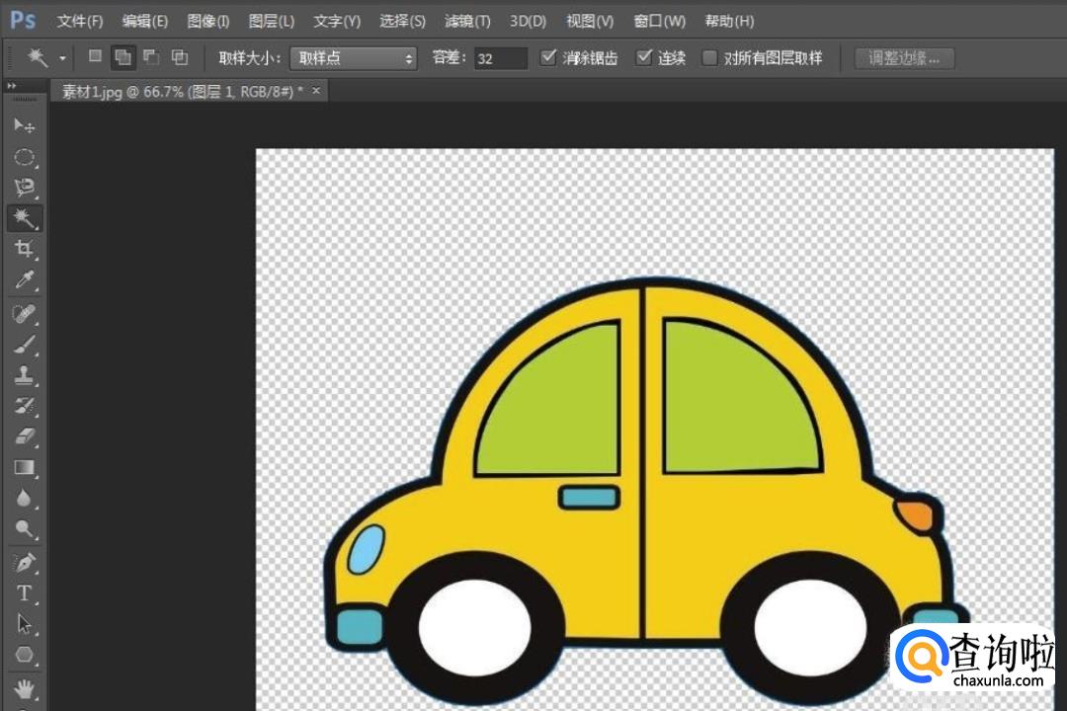Uncheck the 连续 contiguous checkbox
1067x711 pixels.
point(645,57)
